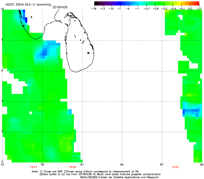Click the red 15:01 overpass time

(x=175, y=167)
